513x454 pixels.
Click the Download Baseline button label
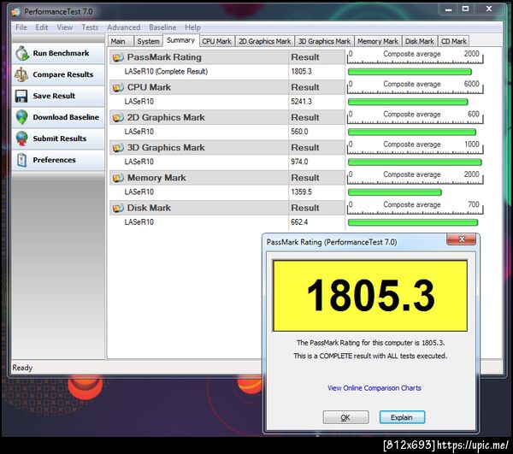(x=66, y=117)
